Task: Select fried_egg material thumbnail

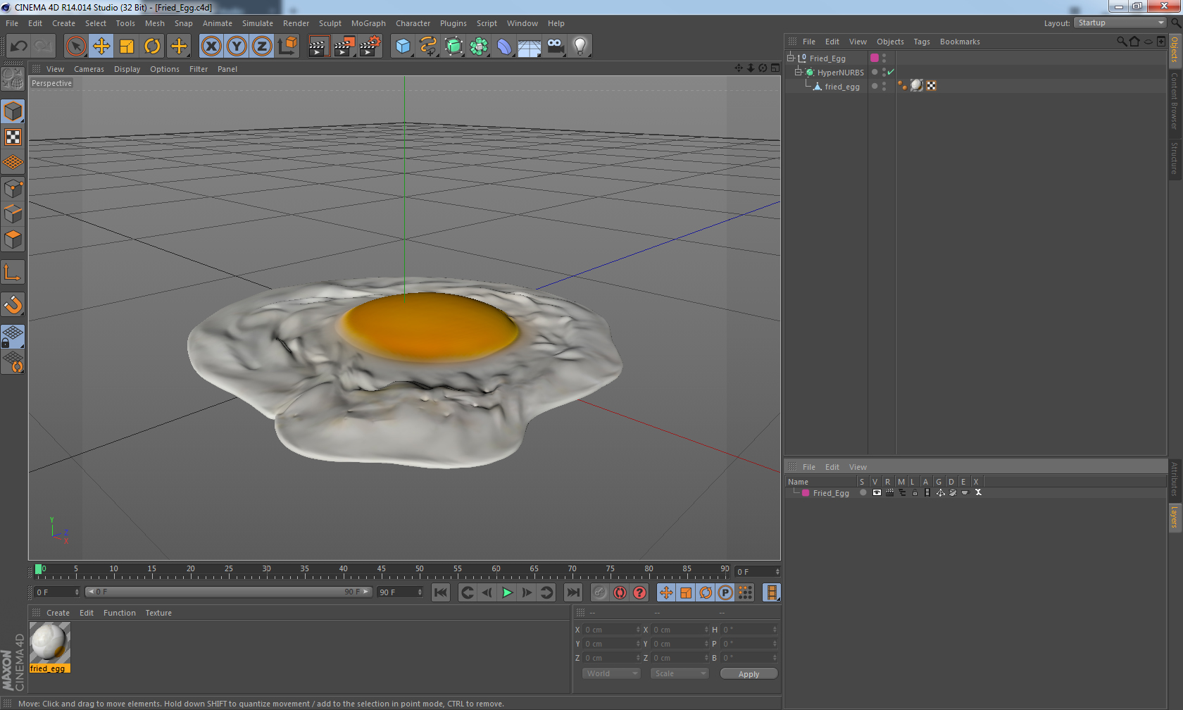Action: (49, 643)
